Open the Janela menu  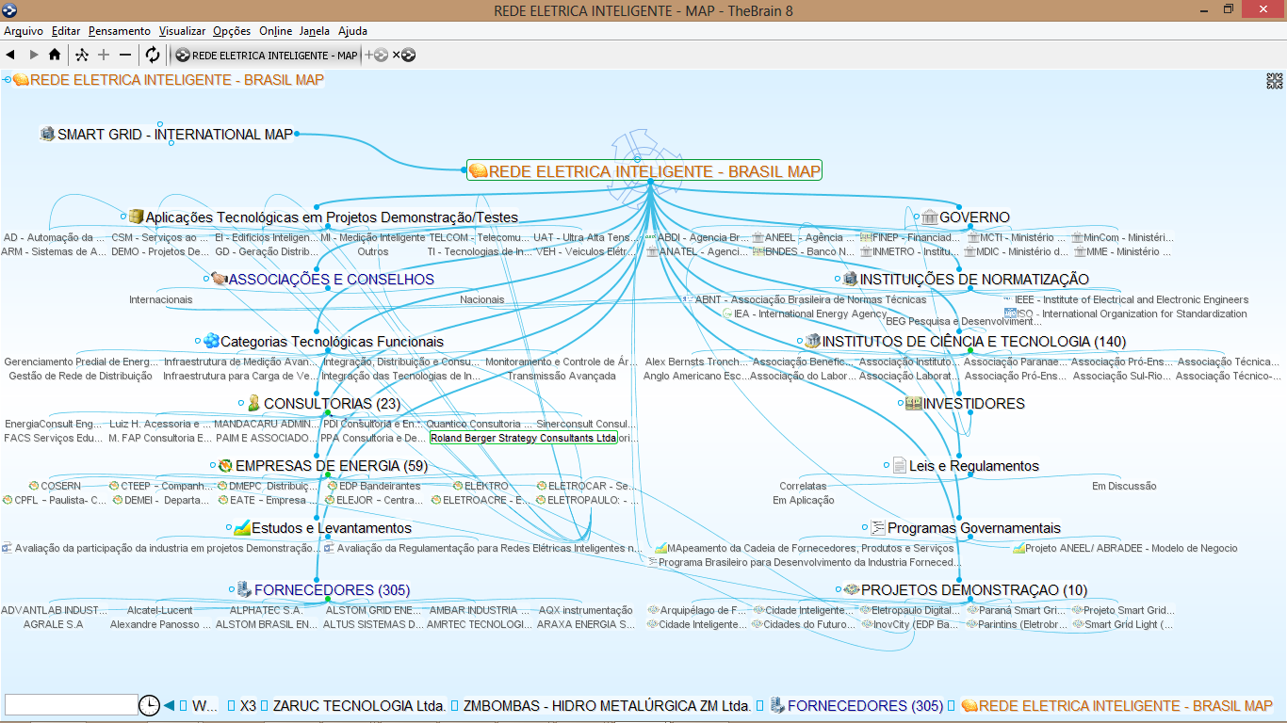point(315,31)
